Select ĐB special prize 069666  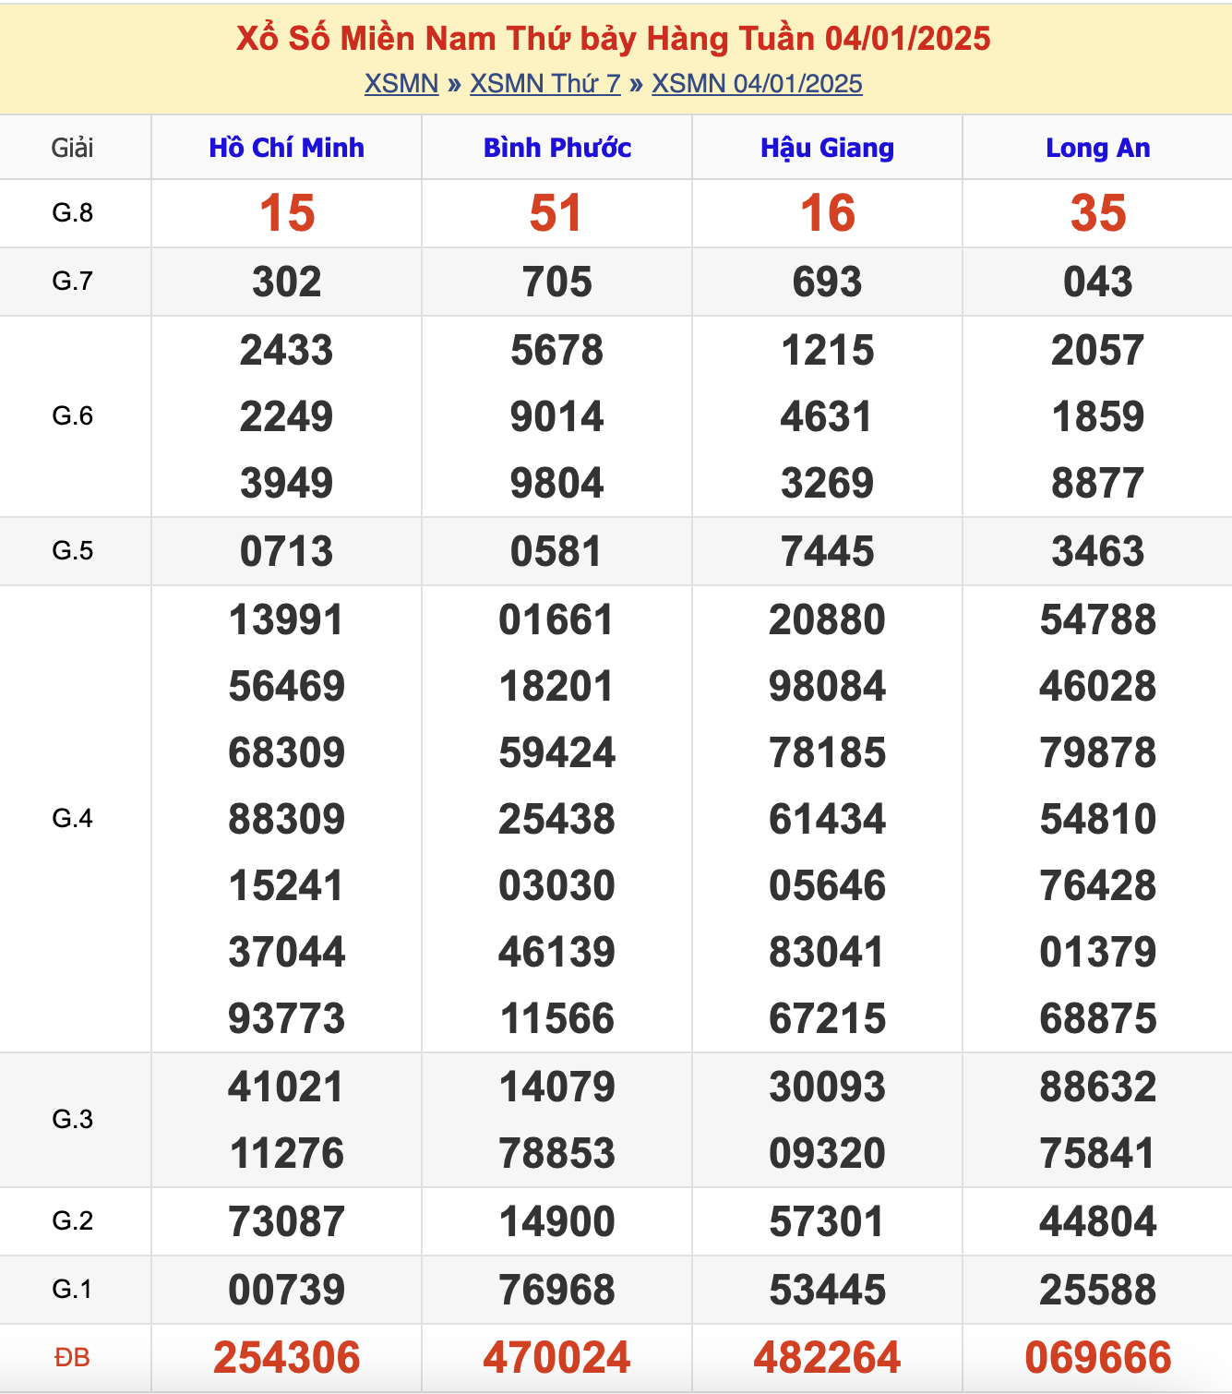[x=1098, y=1357]
